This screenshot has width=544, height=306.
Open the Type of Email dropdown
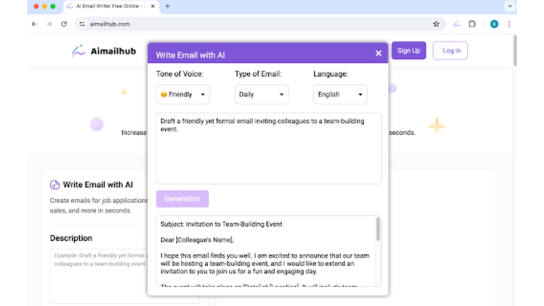[x=262, y=94]
